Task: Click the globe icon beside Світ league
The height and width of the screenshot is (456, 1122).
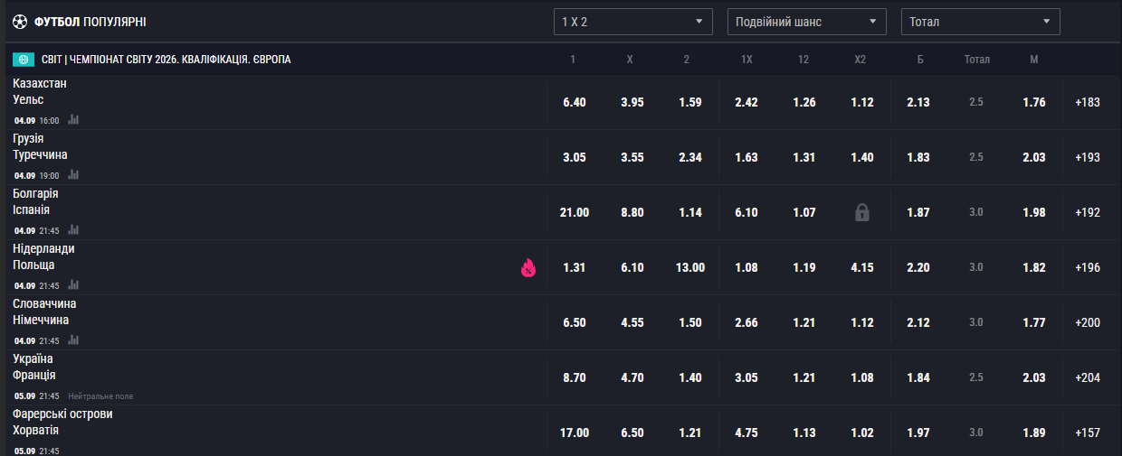Action: [24, 60]
